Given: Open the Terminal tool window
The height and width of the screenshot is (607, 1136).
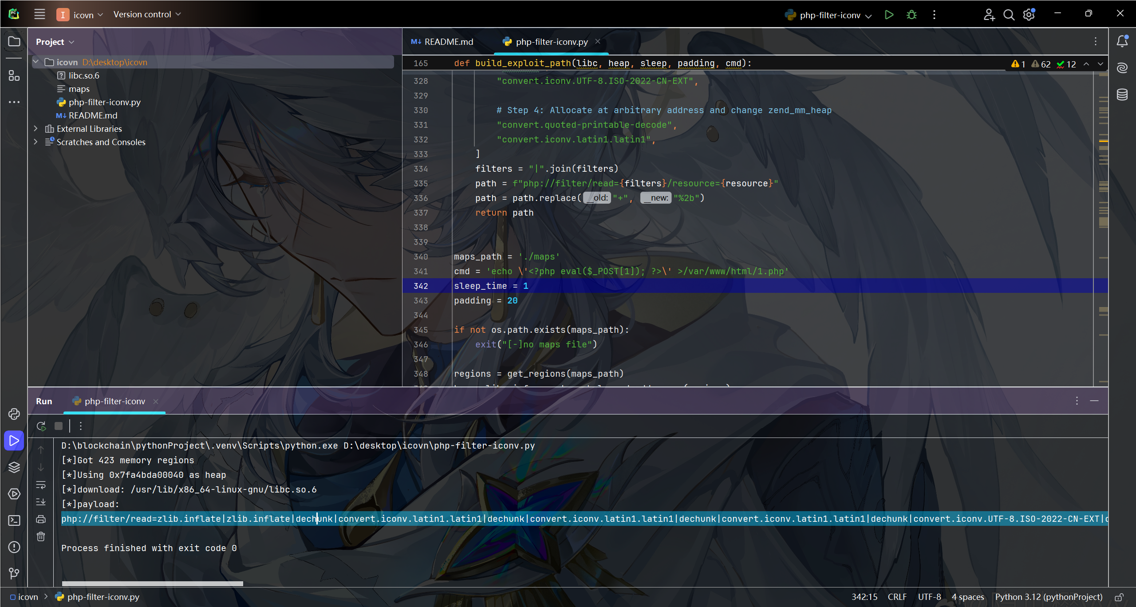Looking at the screenshot, I should point(14,520).
